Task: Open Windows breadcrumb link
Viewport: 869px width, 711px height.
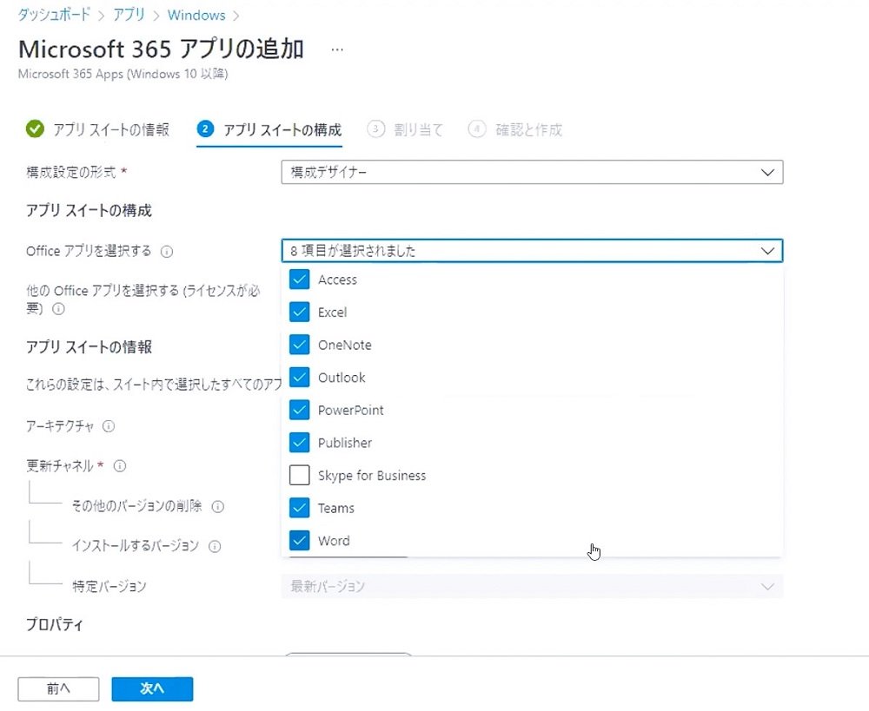Action: click(196, 15)
